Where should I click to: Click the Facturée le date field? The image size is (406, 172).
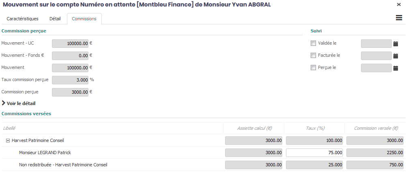(376, 56)
